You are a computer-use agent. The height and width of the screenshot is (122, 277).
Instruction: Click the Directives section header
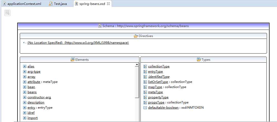143,36
